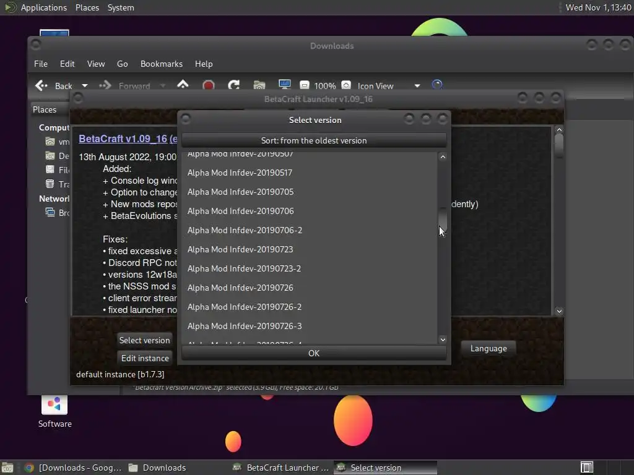
Task: Click Select version dialog window menu button
Action: (186, 119)
